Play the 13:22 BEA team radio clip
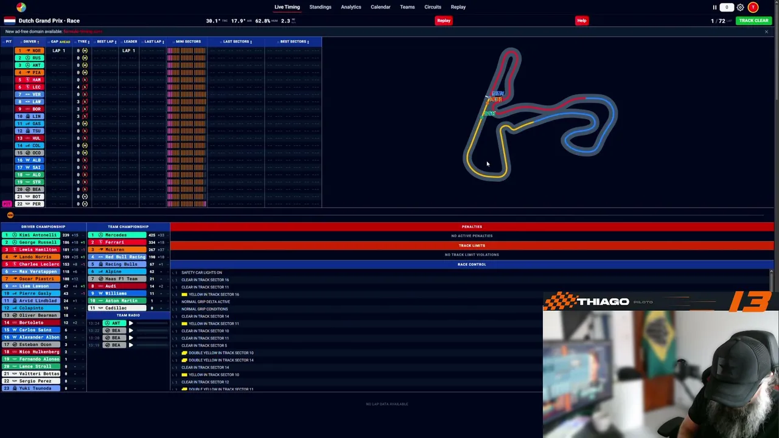This screenshot has width=779, height=438. click(131, 330)
